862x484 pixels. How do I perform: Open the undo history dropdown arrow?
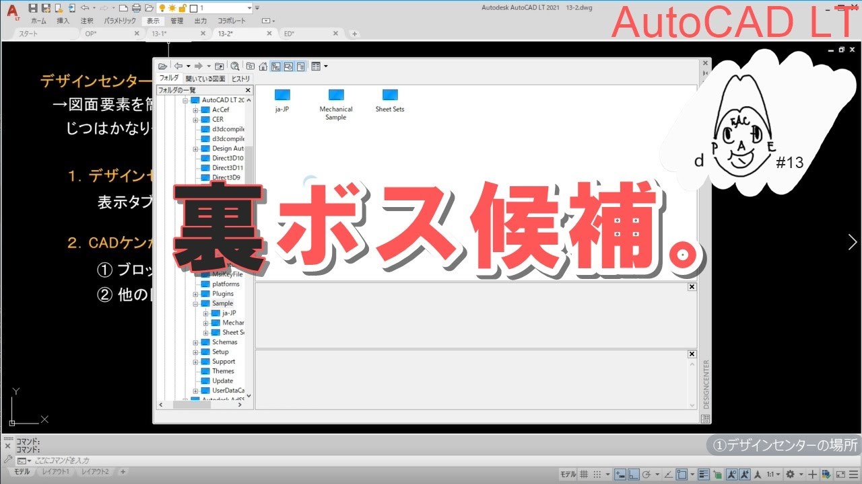(94, 8)
